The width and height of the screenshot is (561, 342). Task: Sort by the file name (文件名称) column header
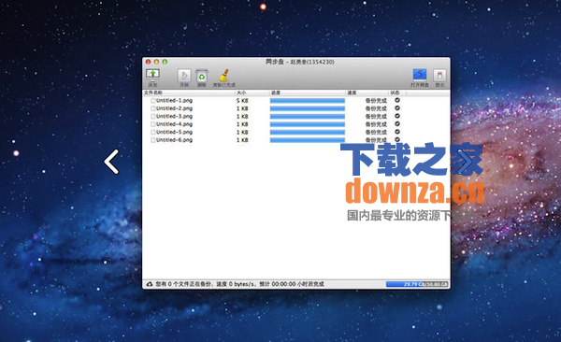(189, 93)
